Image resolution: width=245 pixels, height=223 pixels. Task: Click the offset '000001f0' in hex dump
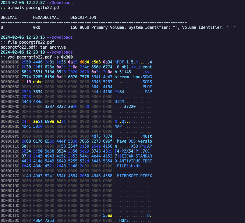point(10,215)
